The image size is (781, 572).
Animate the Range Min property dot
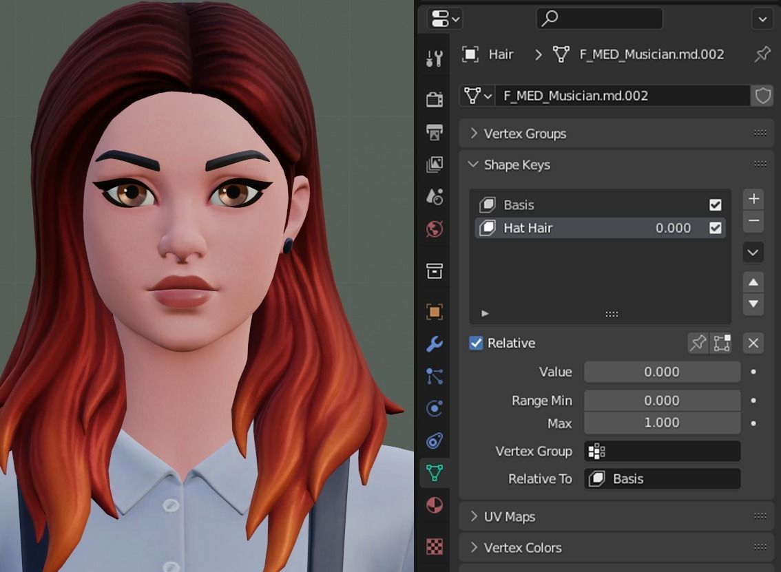click(753, 401)
